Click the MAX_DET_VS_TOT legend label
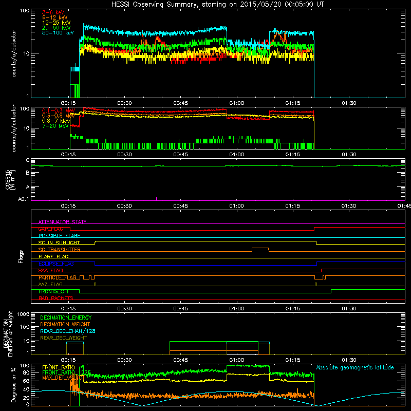Screen dimensions: 411x411 (x=62, y=378)
